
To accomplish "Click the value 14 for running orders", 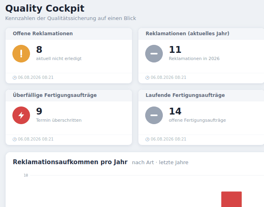I will 175,111.
